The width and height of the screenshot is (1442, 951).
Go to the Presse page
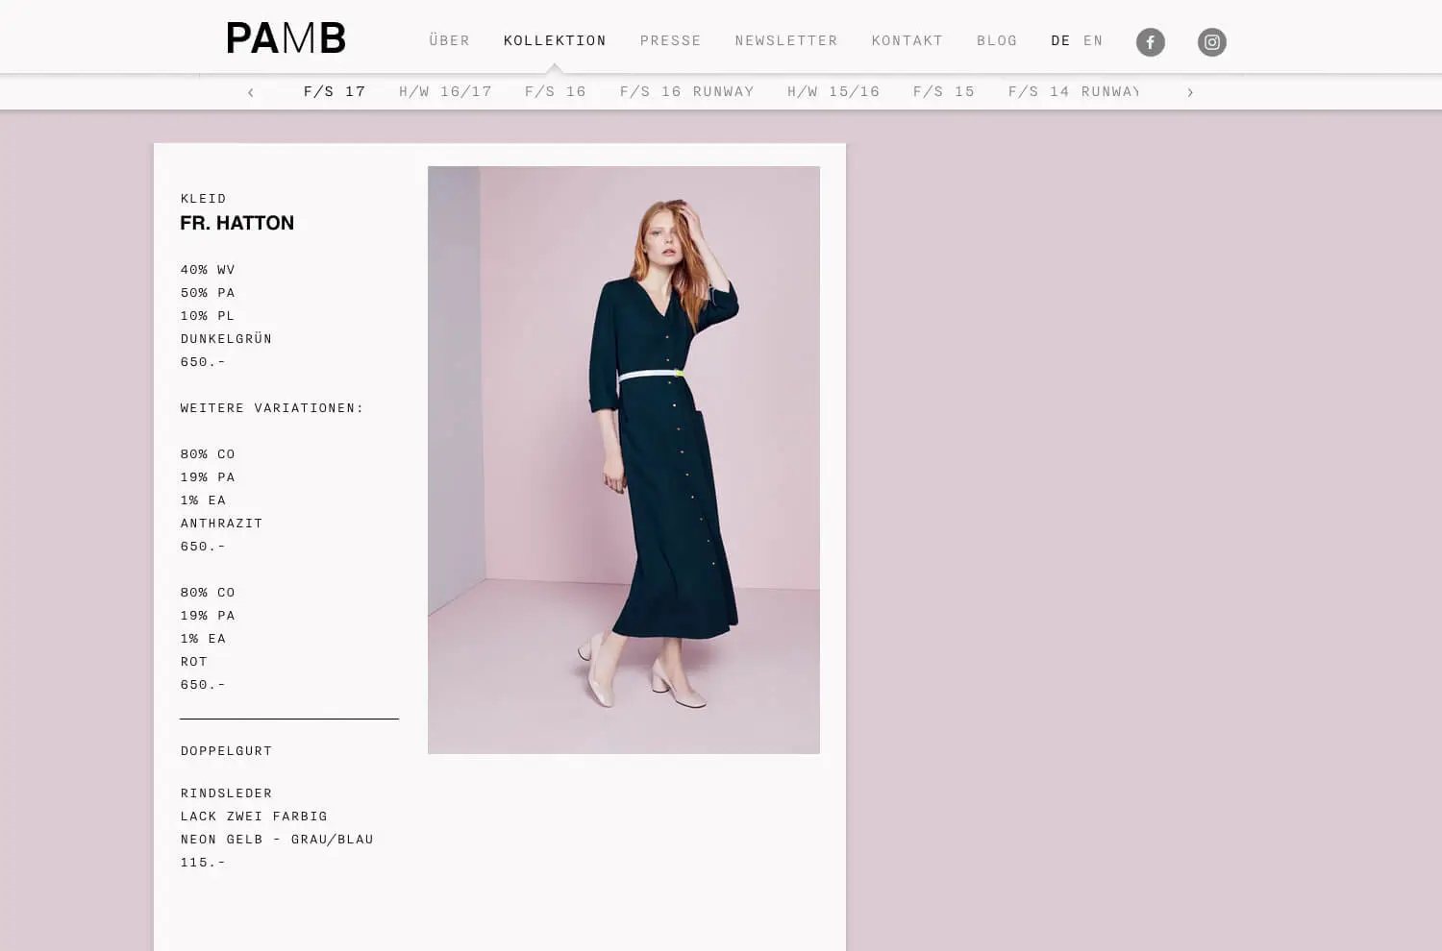click(670, 40)
